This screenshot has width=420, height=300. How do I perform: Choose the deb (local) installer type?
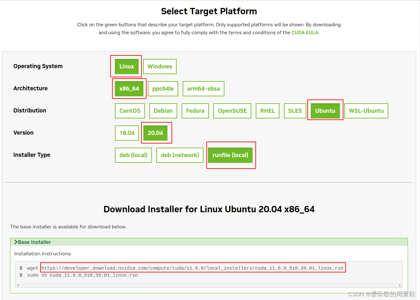[133, 155]
